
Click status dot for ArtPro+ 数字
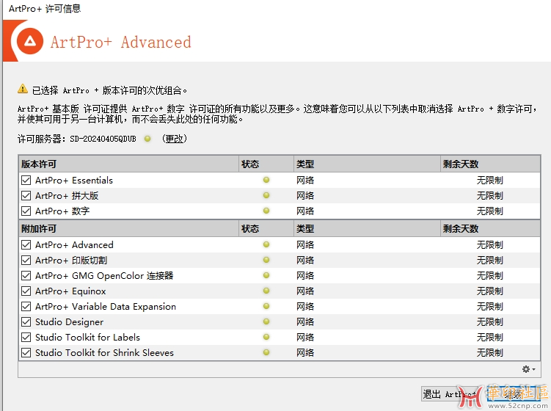click(266, 211)
